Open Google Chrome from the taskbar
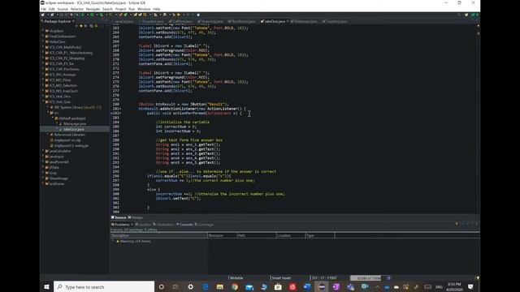This screenshot has height=292, width=520. point(235,286)
